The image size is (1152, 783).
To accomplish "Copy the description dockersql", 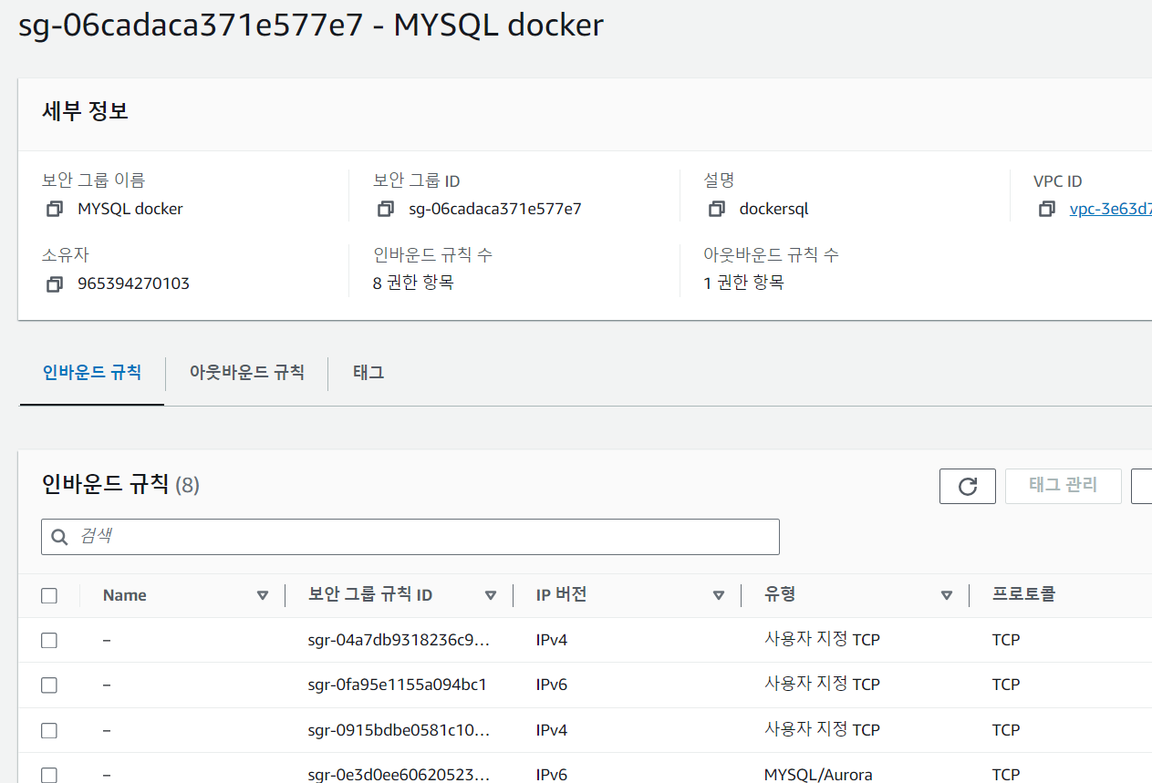I will click(x=717, y=209).
